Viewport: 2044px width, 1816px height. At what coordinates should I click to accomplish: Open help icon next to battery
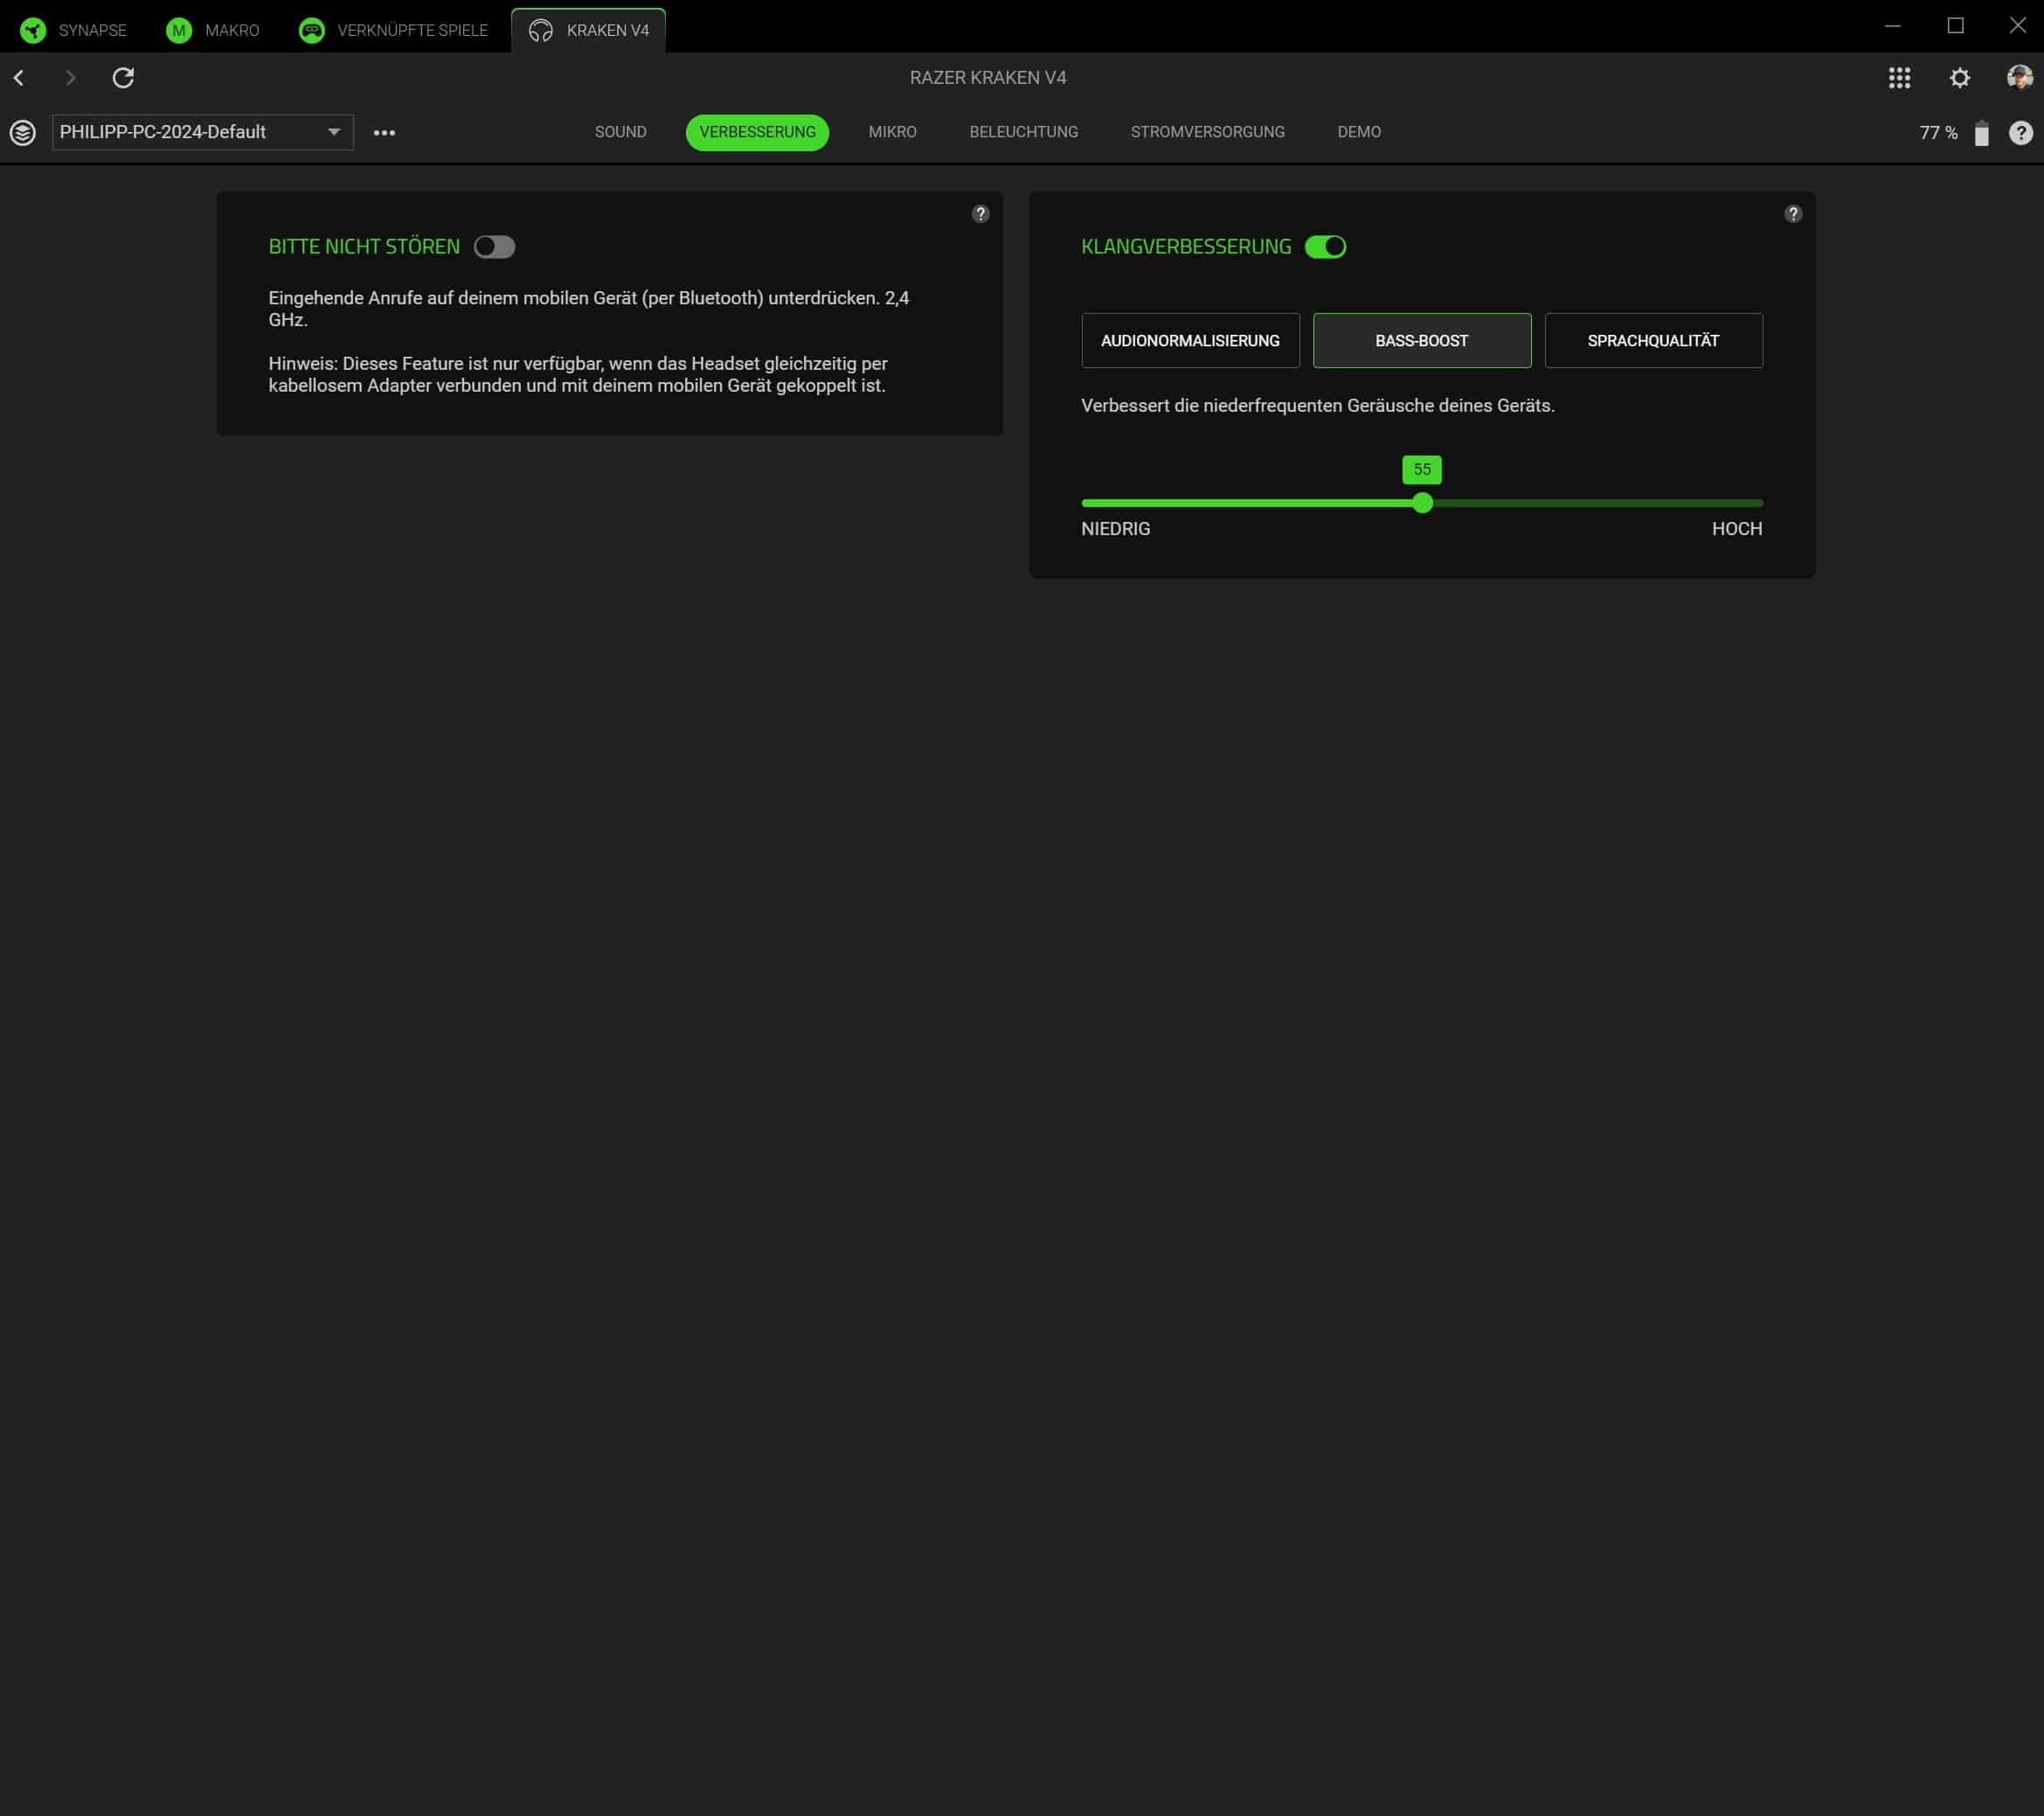(2020, 132)
